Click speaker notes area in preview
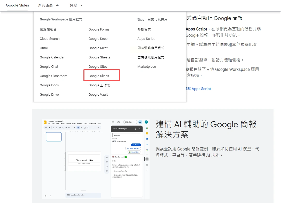281x204 pixels. click(83, 195)
